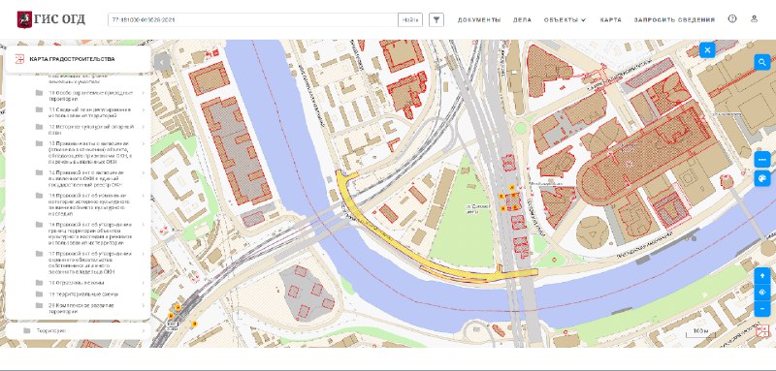Click the top search input field
Screen dimensions: 776x371
(253, 19)
